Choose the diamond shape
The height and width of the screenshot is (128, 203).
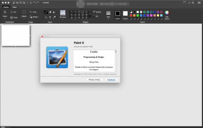(86, 15)
